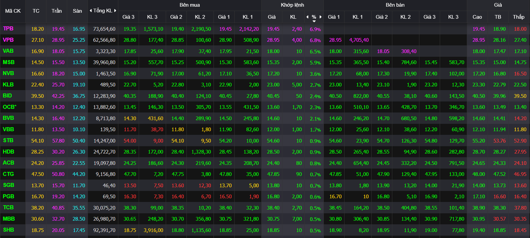This screenshot has height=238, width=530.
Task: Click the TC column header
Action: pyautogui.click(x=36, y=11)
